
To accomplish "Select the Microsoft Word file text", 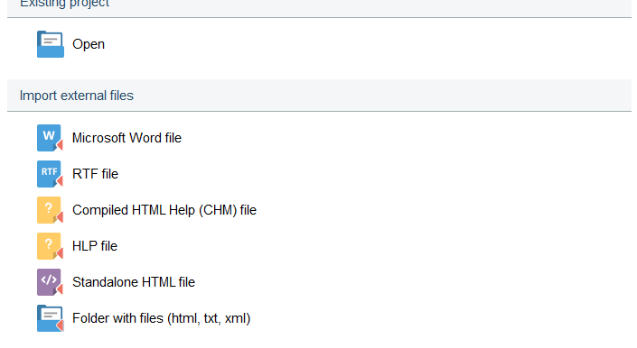I will [126, 138].
